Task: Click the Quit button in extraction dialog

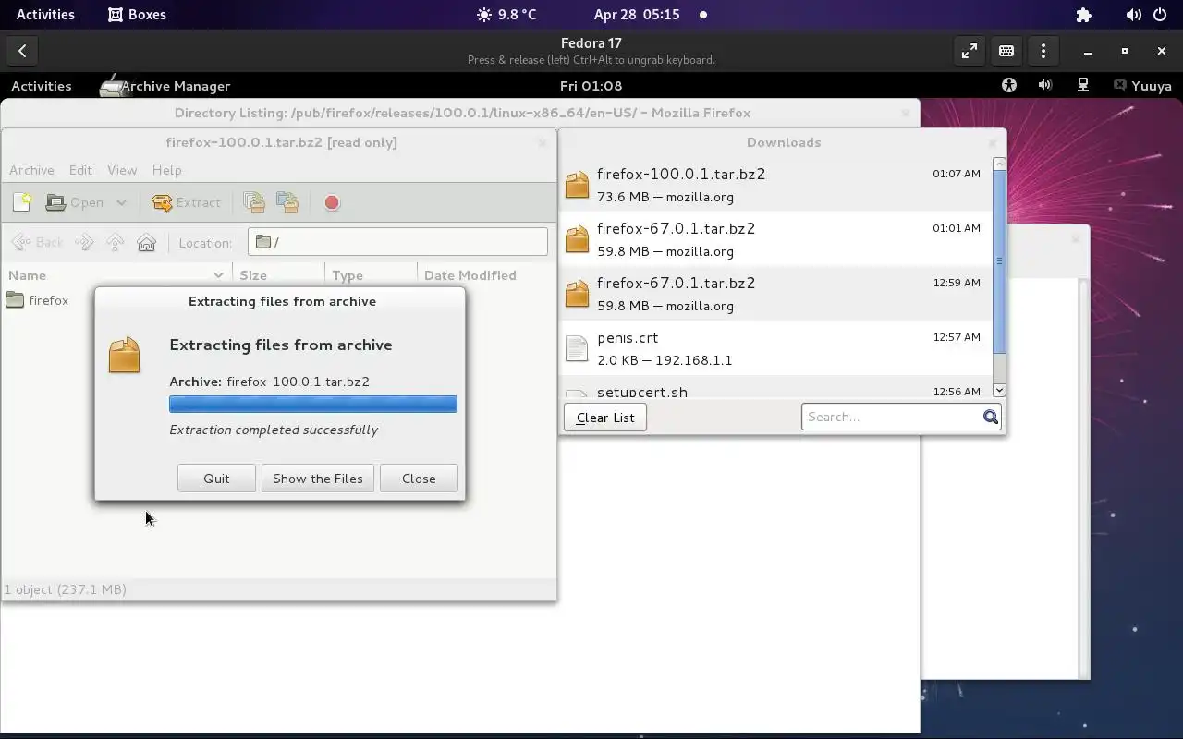Action: [x=216, y=479]
